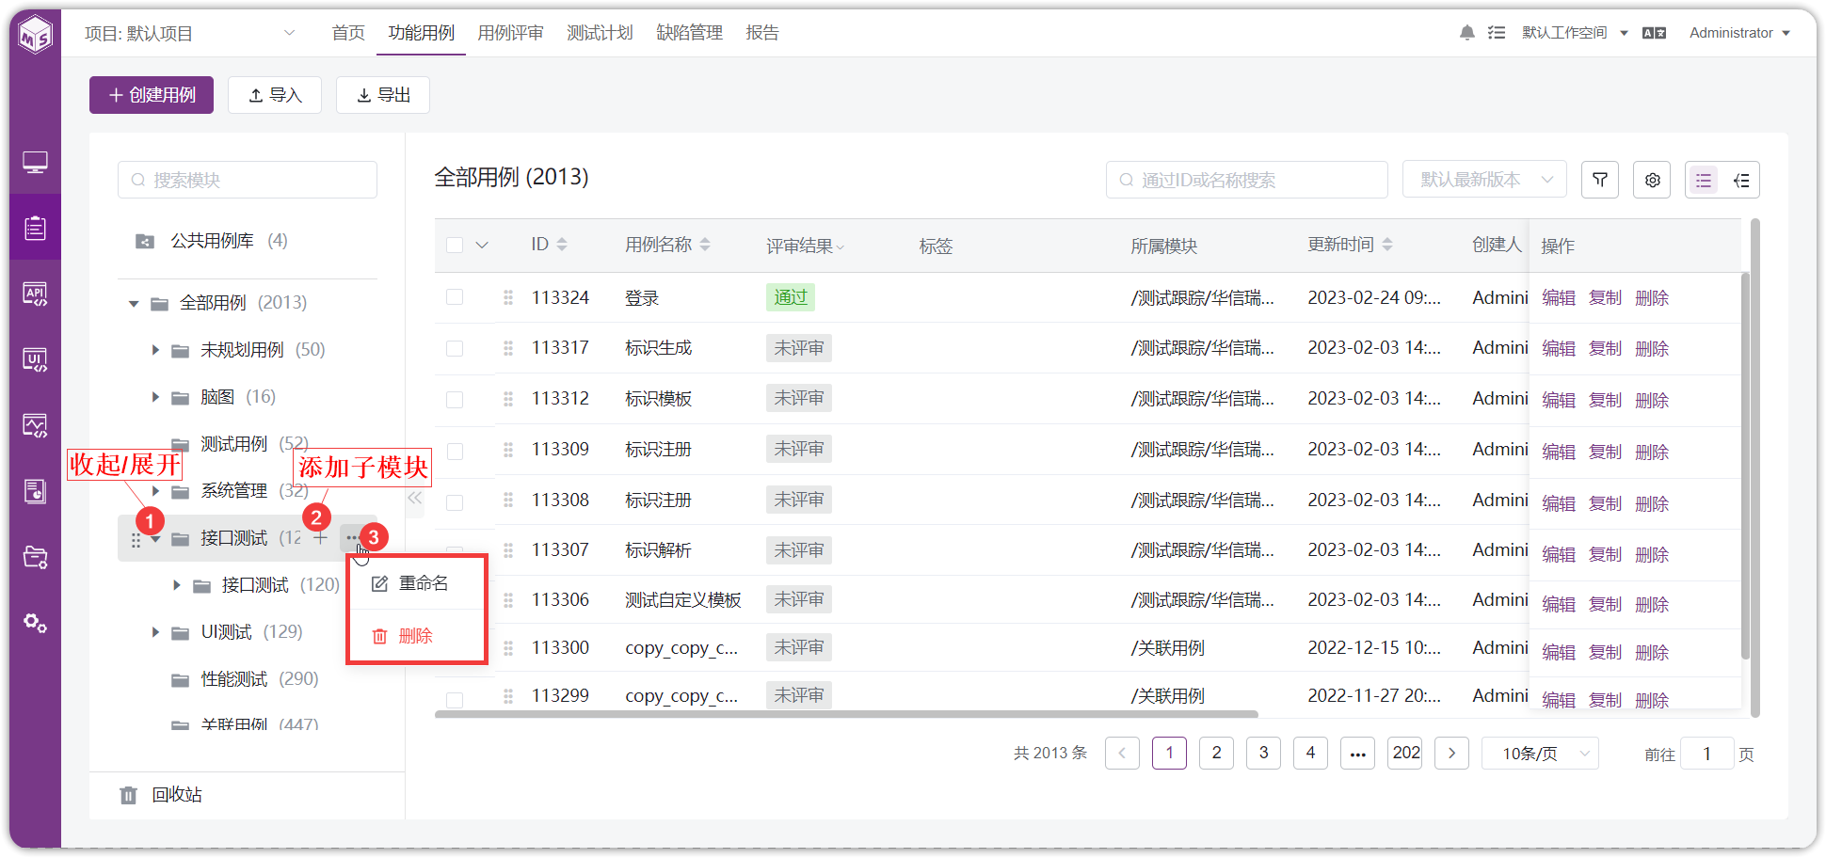Go to next page arrow in pagination
Screen dimensions: 1826x858
[x=1451, y=753]
